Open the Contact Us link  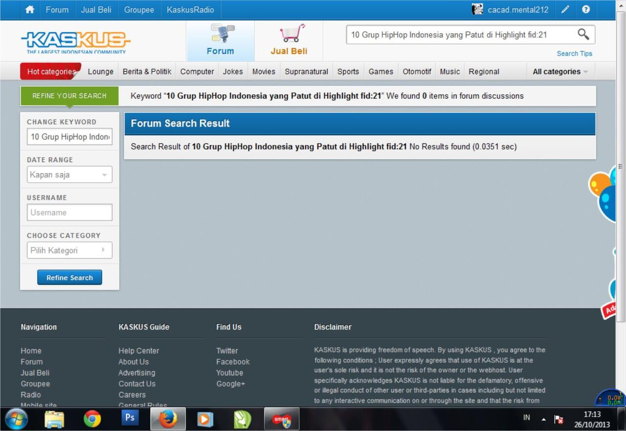tap(137, 384)
